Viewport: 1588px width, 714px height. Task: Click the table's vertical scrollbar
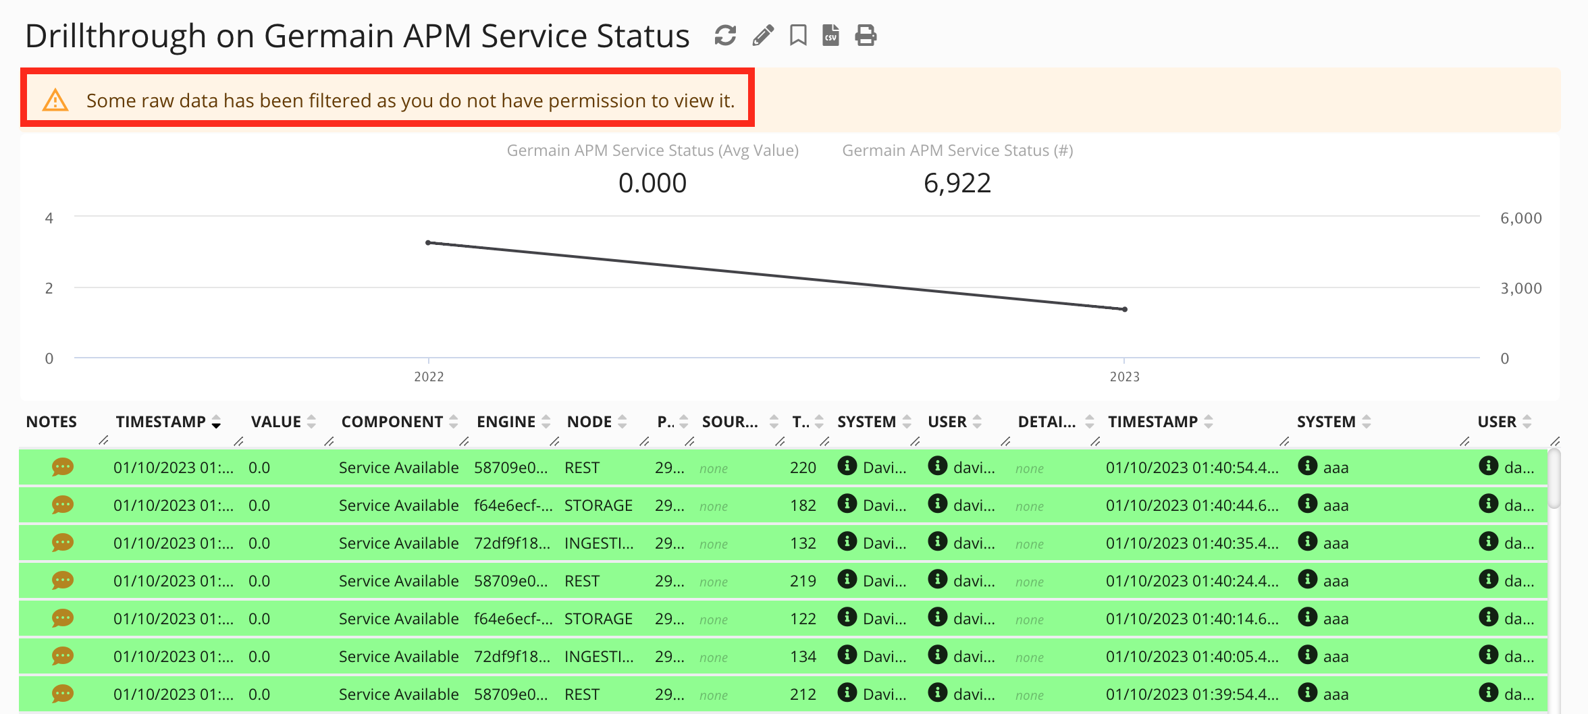coord(1554,479)
